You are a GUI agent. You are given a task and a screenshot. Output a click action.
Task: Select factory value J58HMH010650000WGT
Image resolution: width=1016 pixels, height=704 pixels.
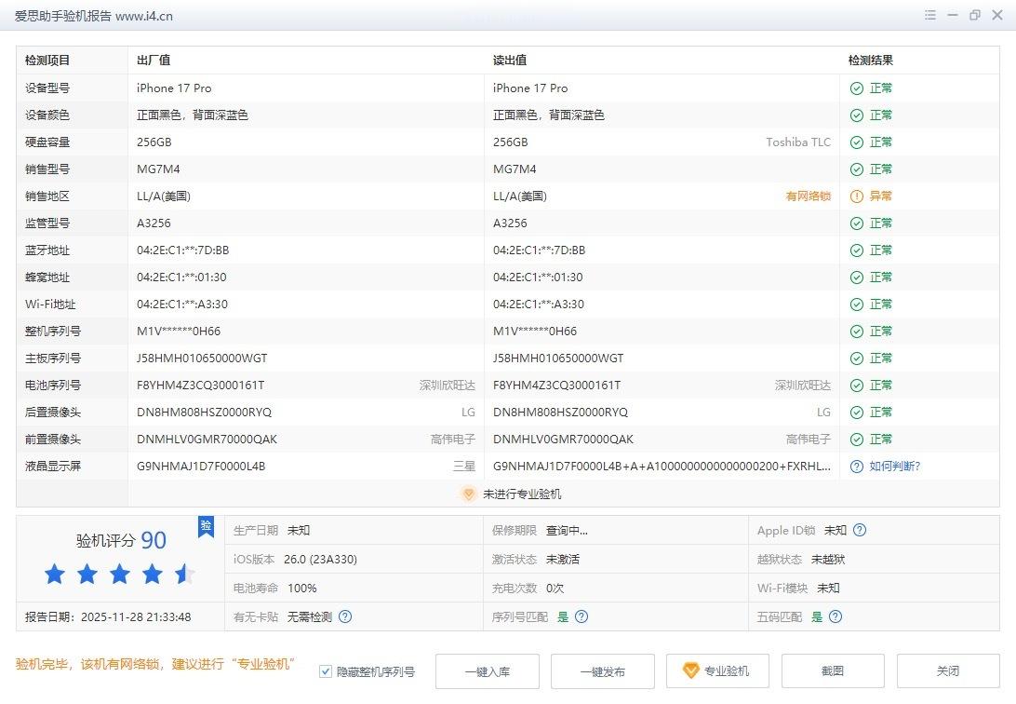[x=202, y=358]
